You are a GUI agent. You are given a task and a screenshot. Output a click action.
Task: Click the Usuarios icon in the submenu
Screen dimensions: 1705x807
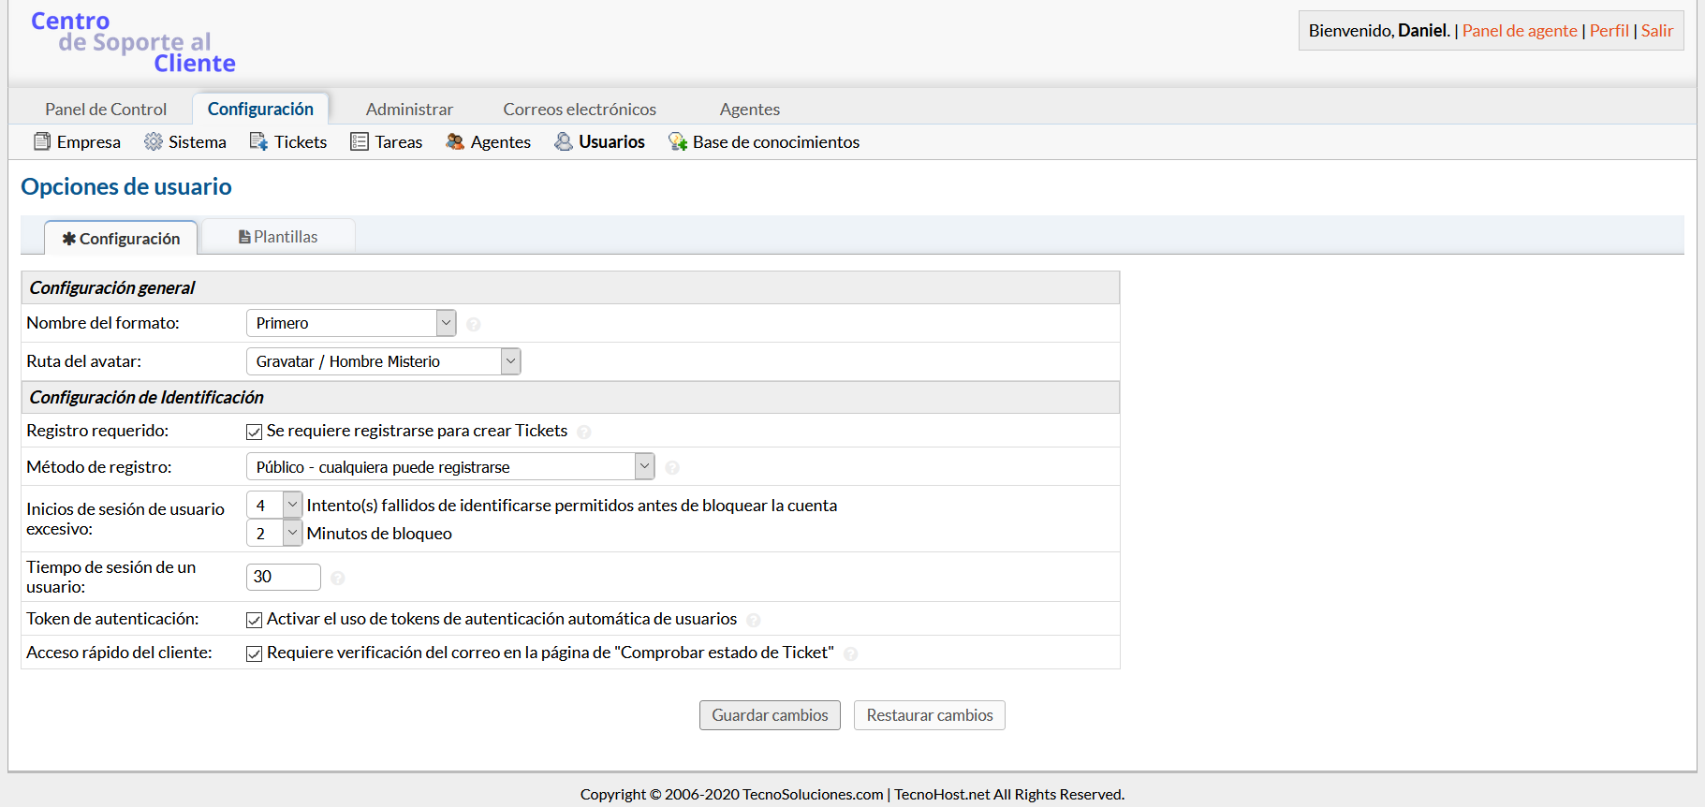564,141
